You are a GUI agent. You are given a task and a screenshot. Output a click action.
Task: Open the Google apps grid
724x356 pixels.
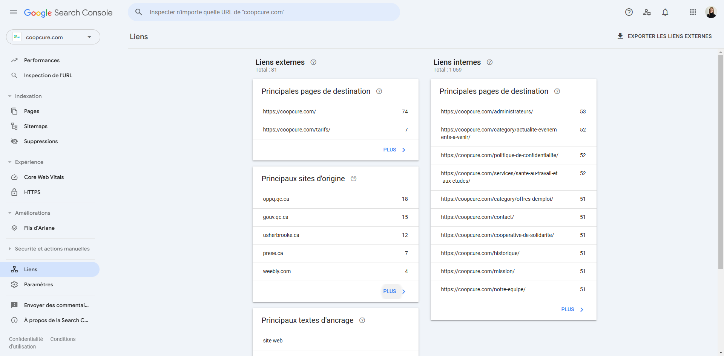tap(693, 12)
